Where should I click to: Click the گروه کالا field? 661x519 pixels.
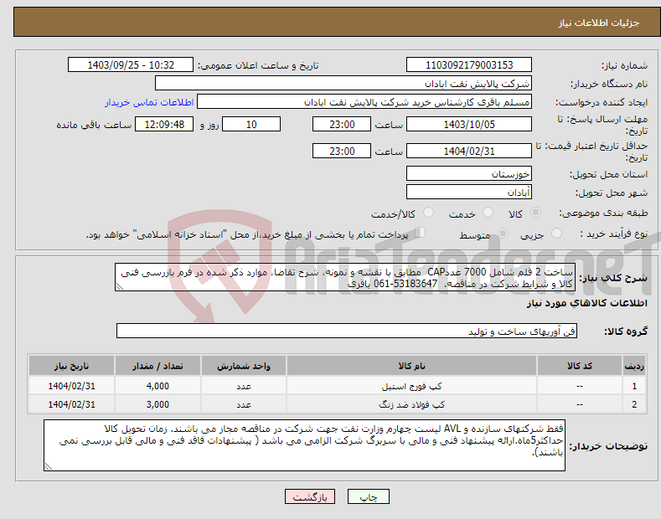point(347,331)
